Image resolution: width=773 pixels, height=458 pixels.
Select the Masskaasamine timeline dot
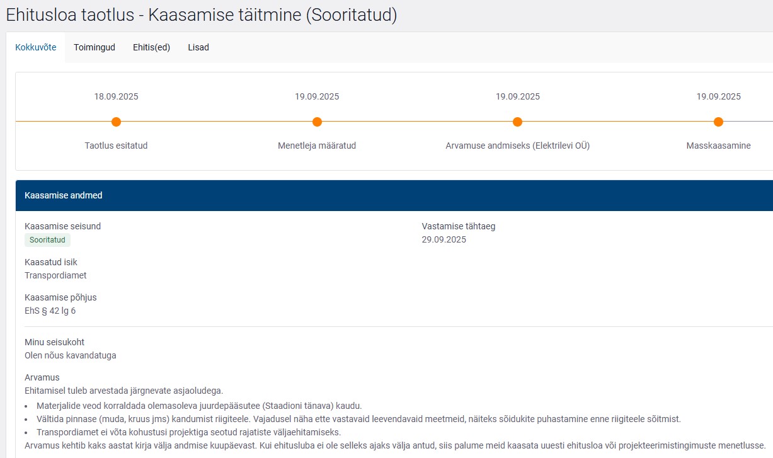pyautogui.click(x=718, y=122)
